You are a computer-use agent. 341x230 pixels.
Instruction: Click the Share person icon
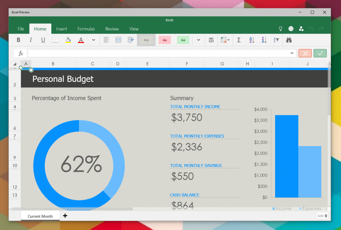pos(301,29)
